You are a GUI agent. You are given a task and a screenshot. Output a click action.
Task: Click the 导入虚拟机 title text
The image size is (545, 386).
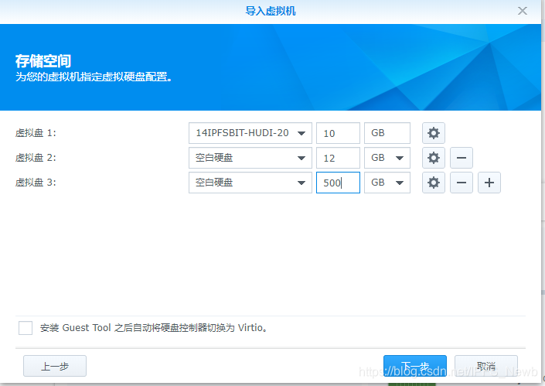(x=271, y=11)
